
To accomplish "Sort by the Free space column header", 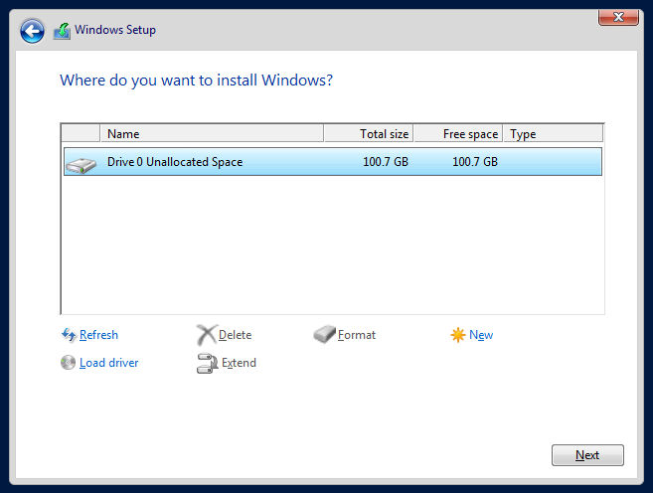I will click(x=458, y=133).
